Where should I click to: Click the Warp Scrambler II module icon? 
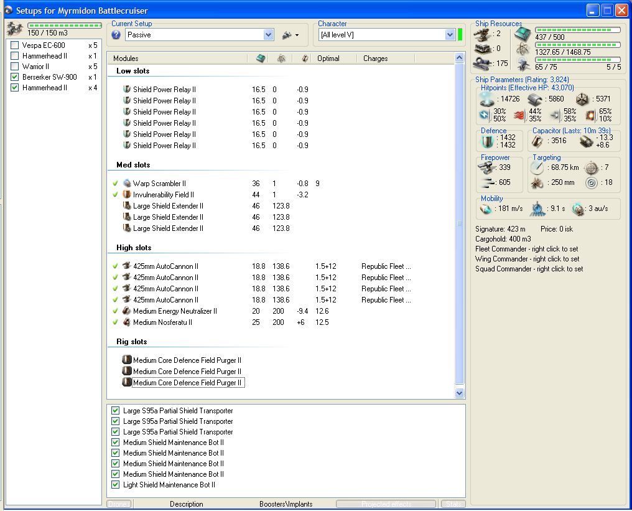point(127,184)
